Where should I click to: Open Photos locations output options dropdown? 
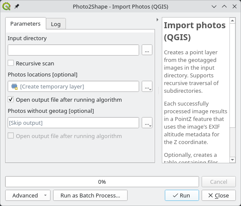(x=147, y=86)
